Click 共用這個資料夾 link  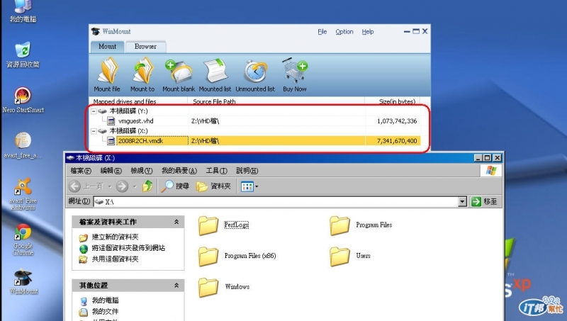pos(115,259)
